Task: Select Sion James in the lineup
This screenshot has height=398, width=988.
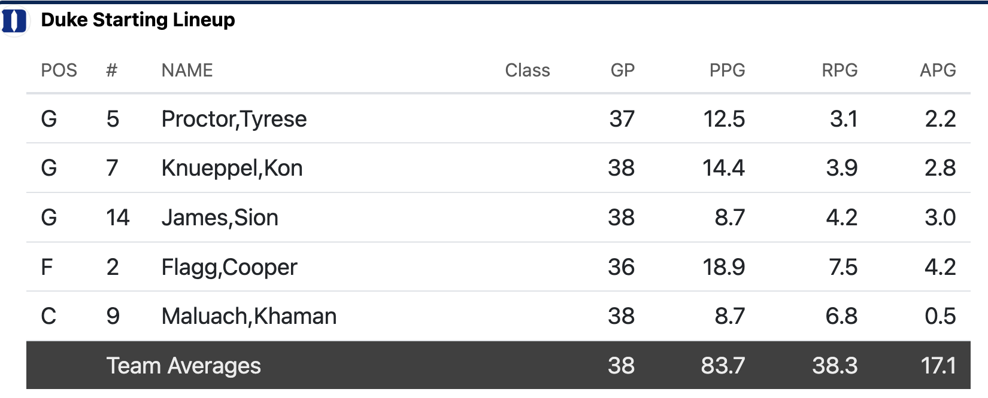Action: pyautogui.click(x=220, y=218)
